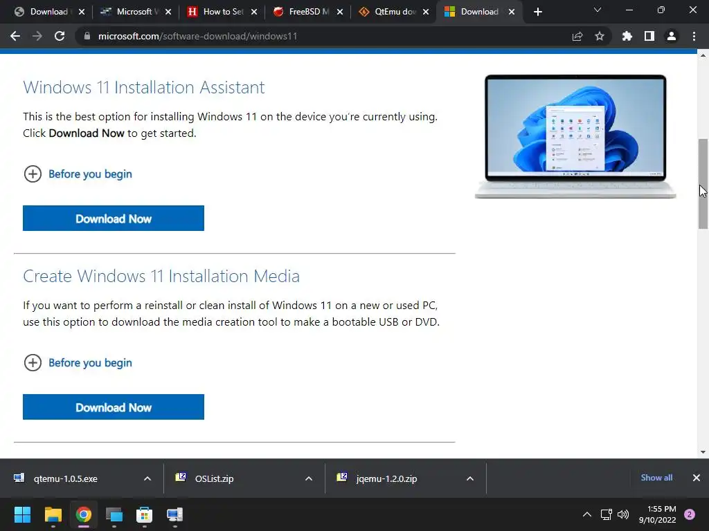Click the Windows 11 laptop image
709x531 pixels.
point(575,136)
